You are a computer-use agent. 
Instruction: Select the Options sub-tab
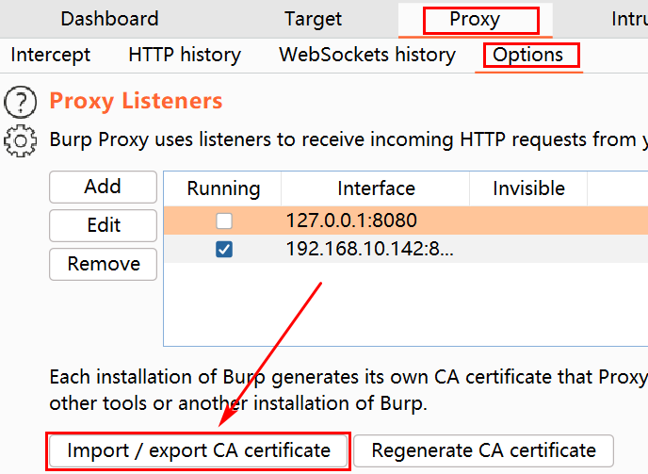(528, 55)
